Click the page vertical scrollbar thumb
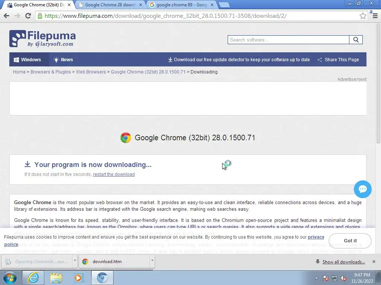The height and width of the screenshot is (285, 381). [x=378, y=83]
